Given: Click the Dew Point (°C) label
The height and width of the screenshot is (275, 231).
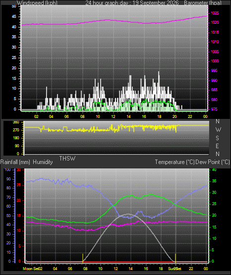Looking at the screenshot, I should click(212, 162).
